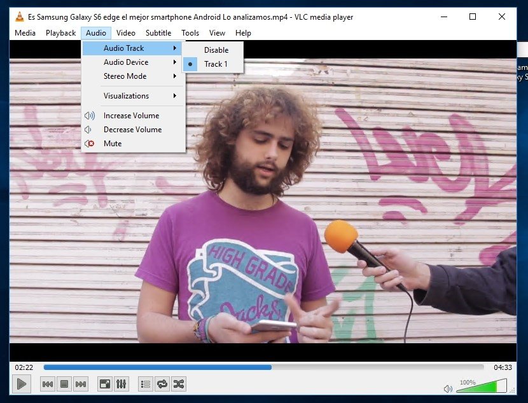
Task: Open the Media menu
Action: pos(25,33)
